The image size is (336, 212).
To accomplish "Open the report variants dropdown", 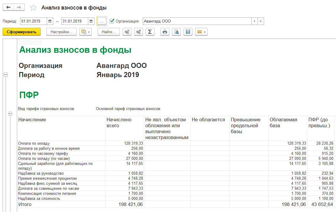I will click(86, 32).
